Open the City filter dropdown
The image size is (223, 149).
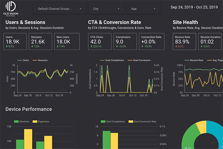(106, 9)
